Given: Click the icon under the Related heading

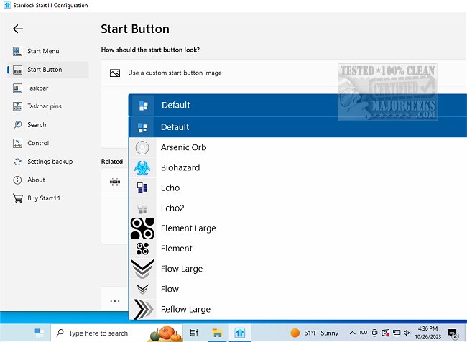Looking at the screenshot, I should 115,182.
